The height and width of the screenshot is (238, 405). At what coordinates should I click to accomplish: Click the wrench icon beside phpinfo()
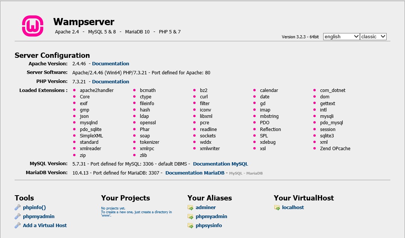click(17, 207)
